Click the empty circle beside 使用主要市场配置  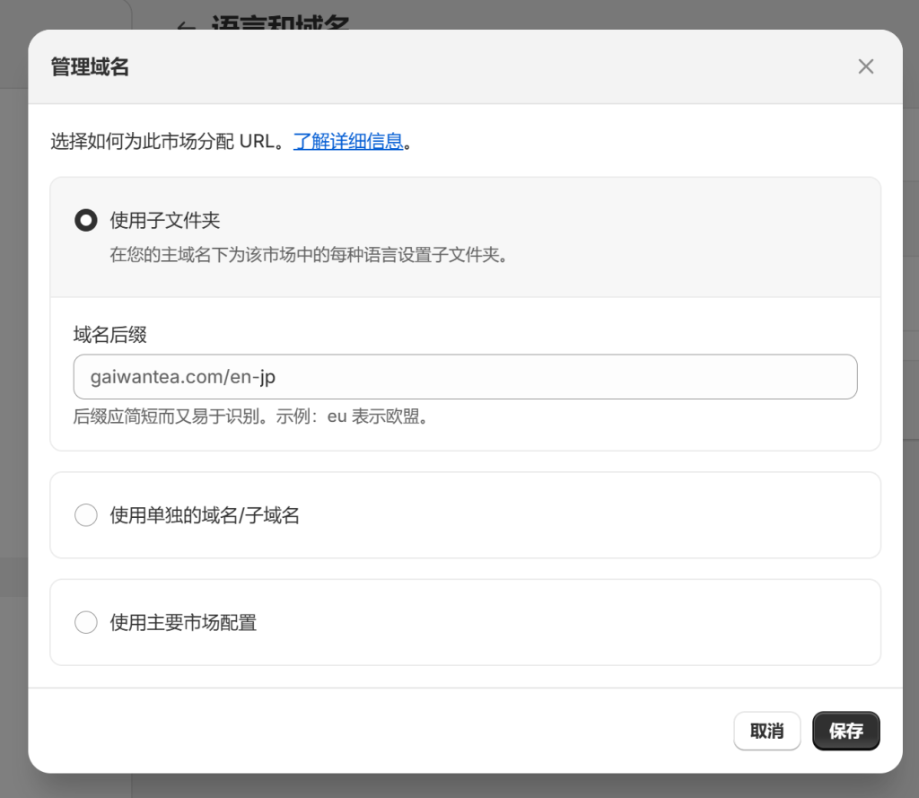pos(86,621)
